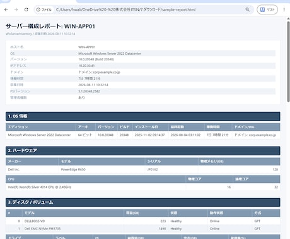Select the 64 ビット cell
Image resolution: width=290 pixels, height=239 pixels.
(x=85, y=135)
